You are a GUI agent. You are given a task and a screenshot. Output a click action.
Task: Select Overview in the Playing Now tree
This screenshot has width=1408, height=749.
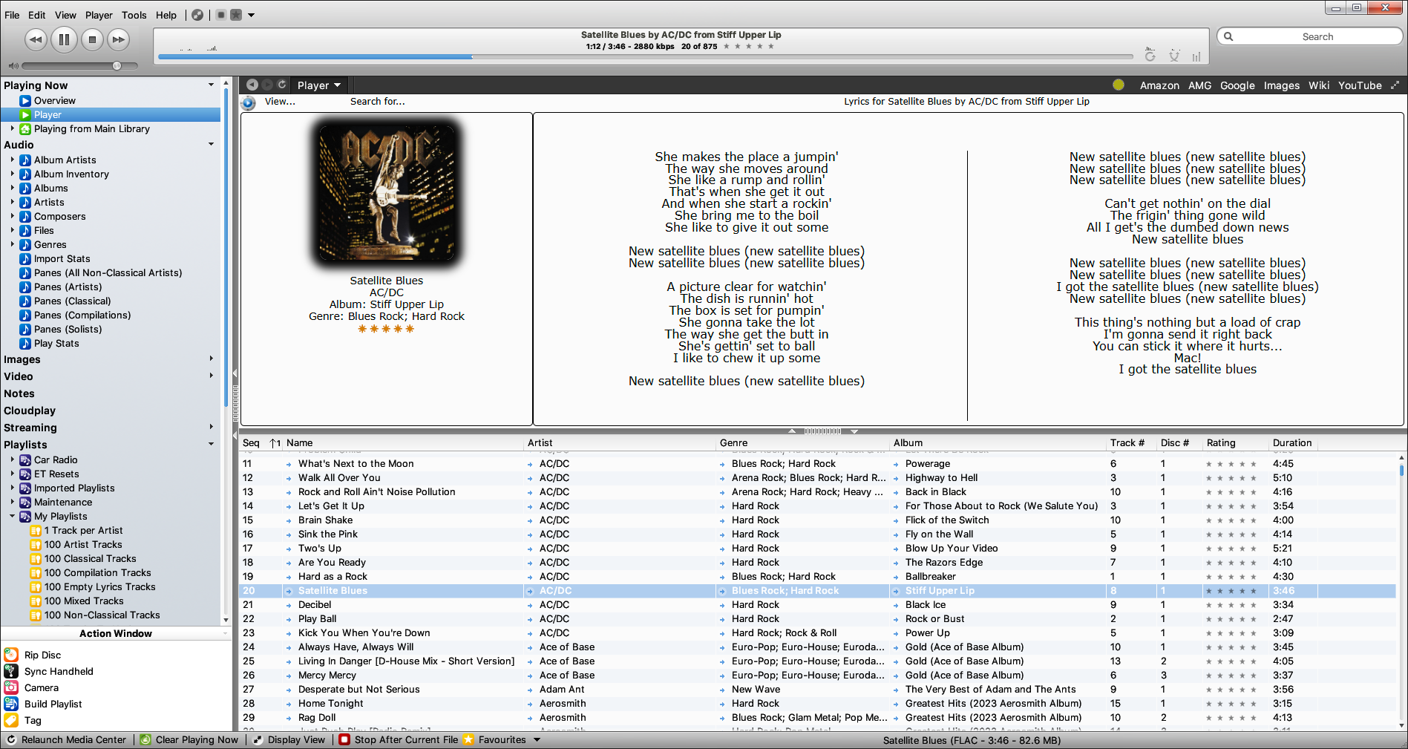(x=55, y=100)
